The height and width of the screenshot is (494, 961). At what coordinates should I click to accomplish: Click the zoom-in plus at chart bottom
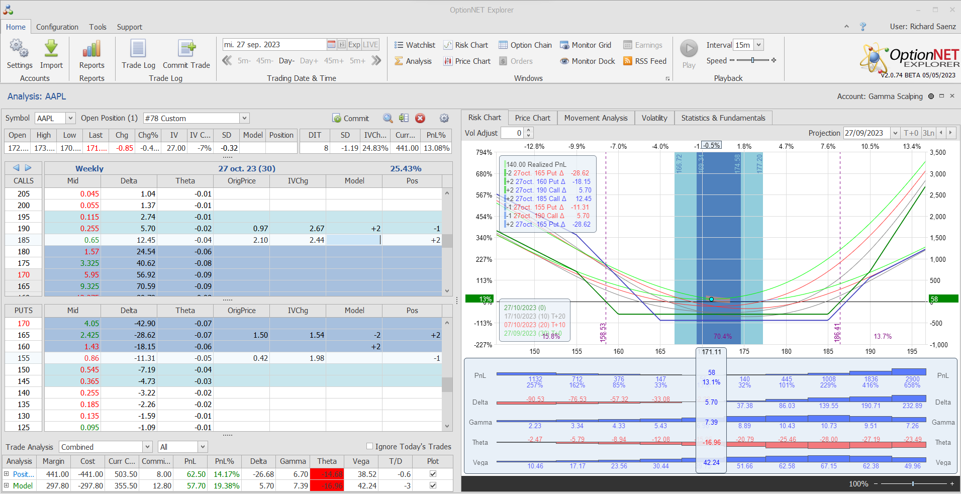click(952, 483)
